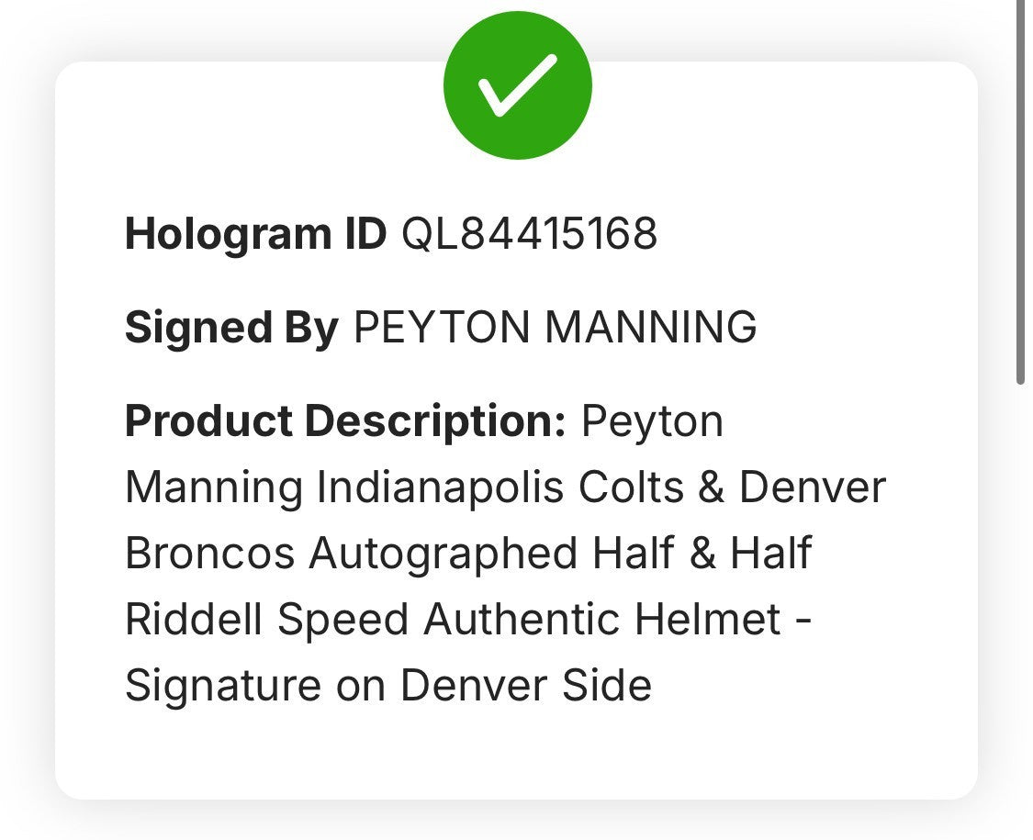Click the word "Speed" in the description

tap(342, 620)
